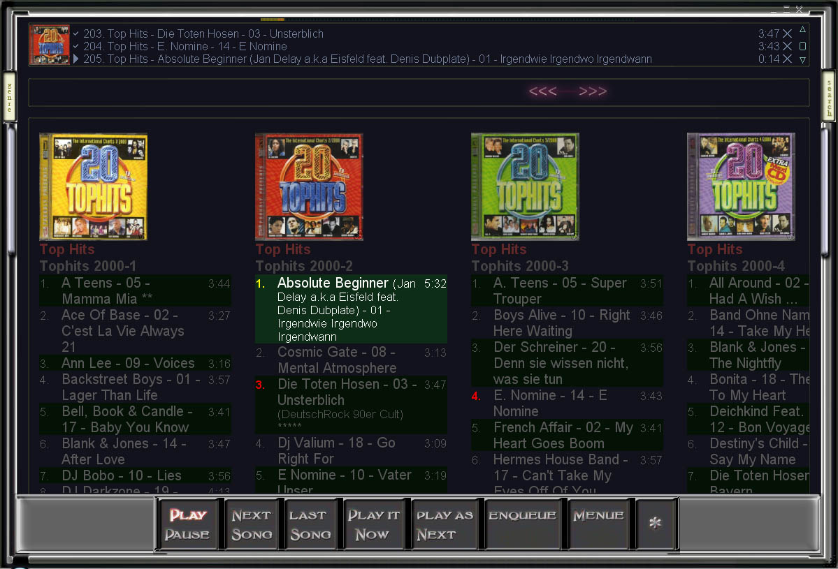Browse forward using the >>> arrows

tap(593, 91)
